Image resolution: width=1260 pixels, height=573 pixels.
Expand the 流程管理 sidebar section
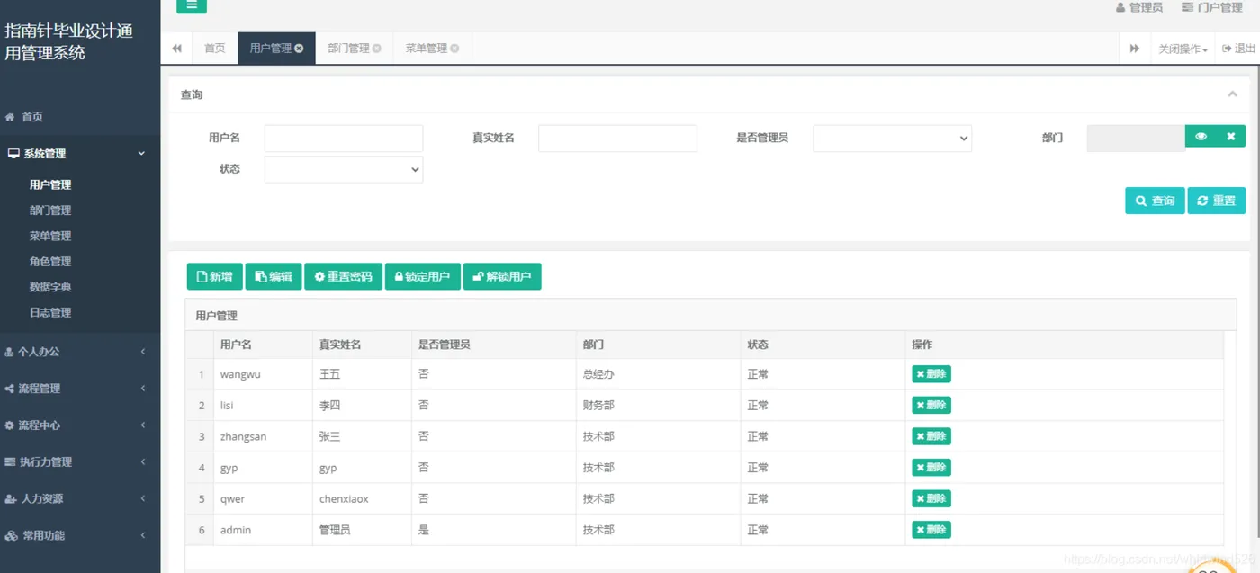point(80,389)
